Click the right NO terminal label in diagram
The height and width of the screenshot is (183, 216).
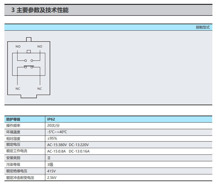coord(40,46)
